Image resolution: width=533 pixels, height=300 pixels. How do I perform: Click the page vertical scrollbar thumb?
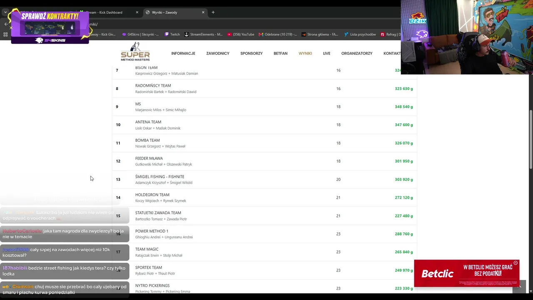531,140
